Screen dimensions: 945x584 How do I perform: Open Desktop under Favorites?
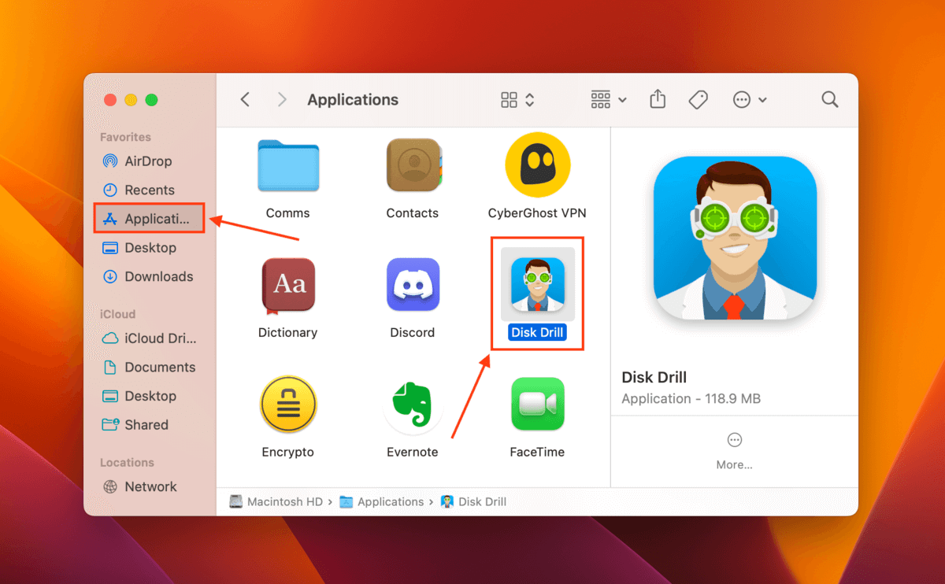tap(150, 248)
